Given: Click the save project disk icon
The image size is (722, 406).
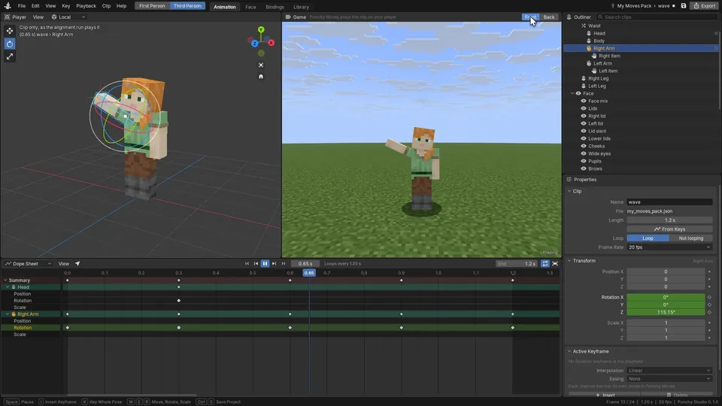Looking at the screenshot, I should (x=684, y=6).
